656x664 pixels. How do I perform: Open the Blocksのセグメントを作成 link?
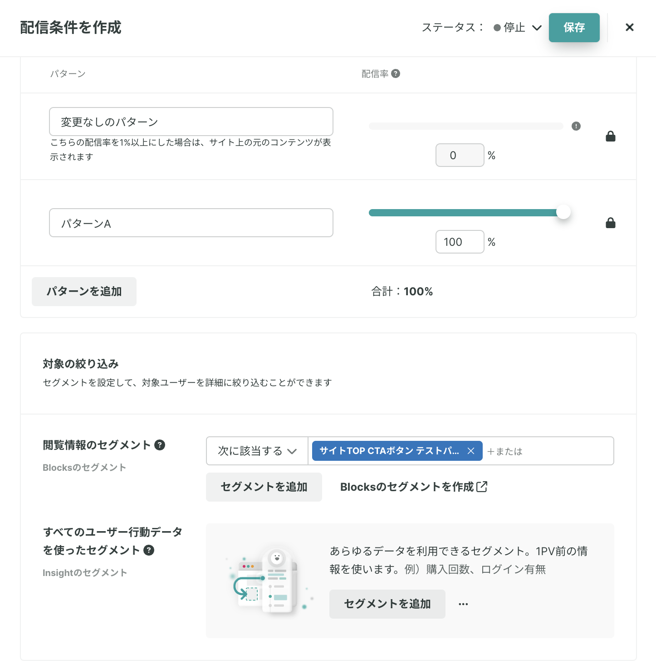(414, 487)
